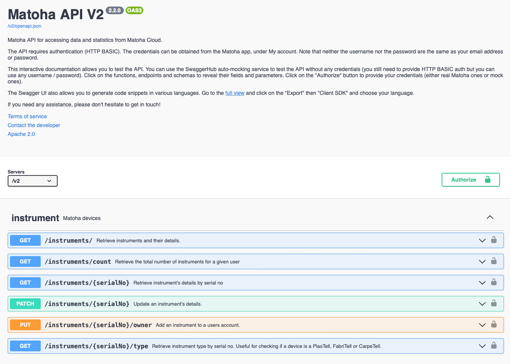Open Terms of service link
Image resolution: width=510 pixels, height=364 pixels.
[27, 116]
